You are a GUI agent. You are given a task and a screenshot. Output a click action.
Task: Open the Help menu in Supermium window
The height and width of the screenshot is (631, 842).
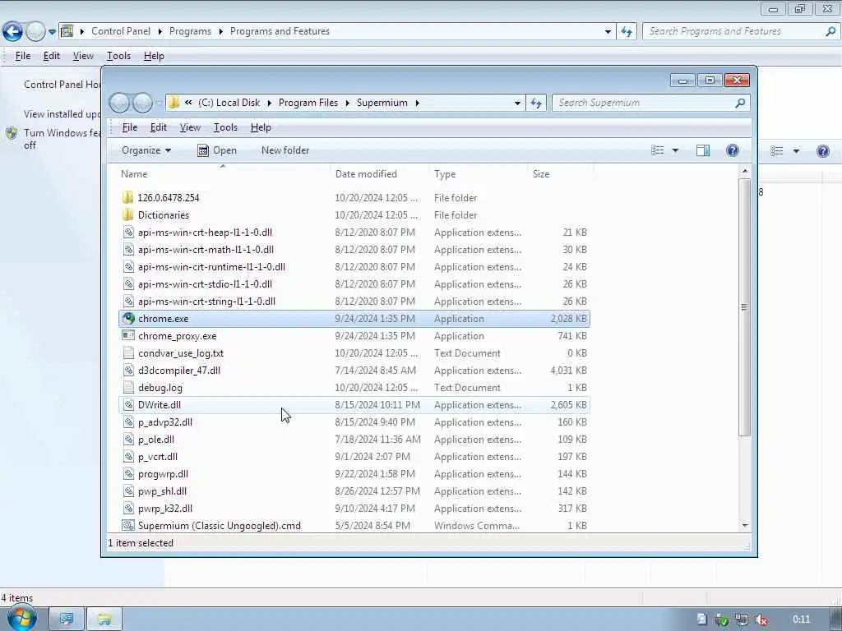[261, 127]
